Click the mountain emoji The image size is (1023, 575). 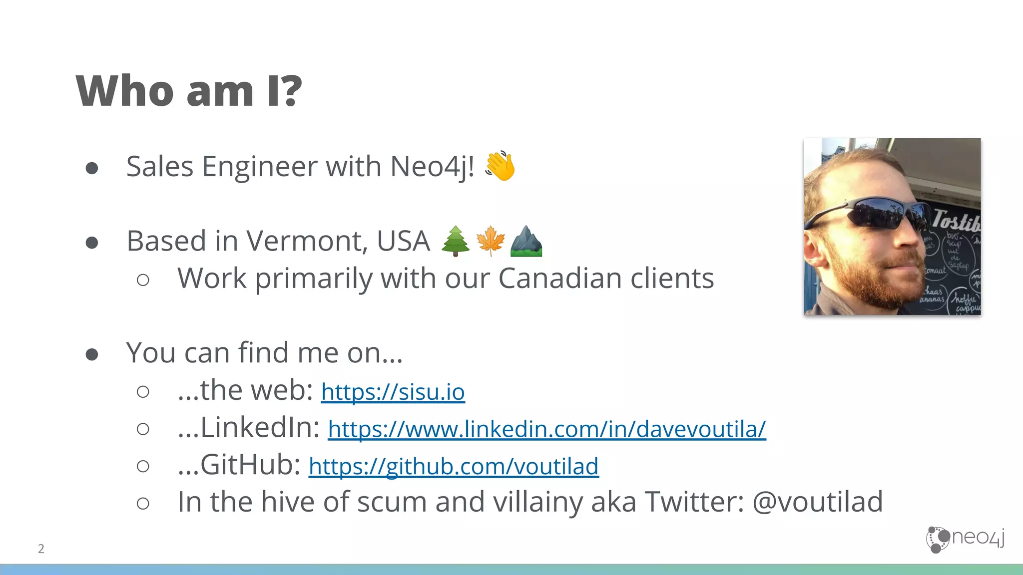(526, 241)
